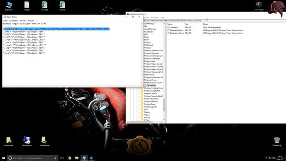
Task: Select the ApplicationName value icon
Action: [168, 33]
